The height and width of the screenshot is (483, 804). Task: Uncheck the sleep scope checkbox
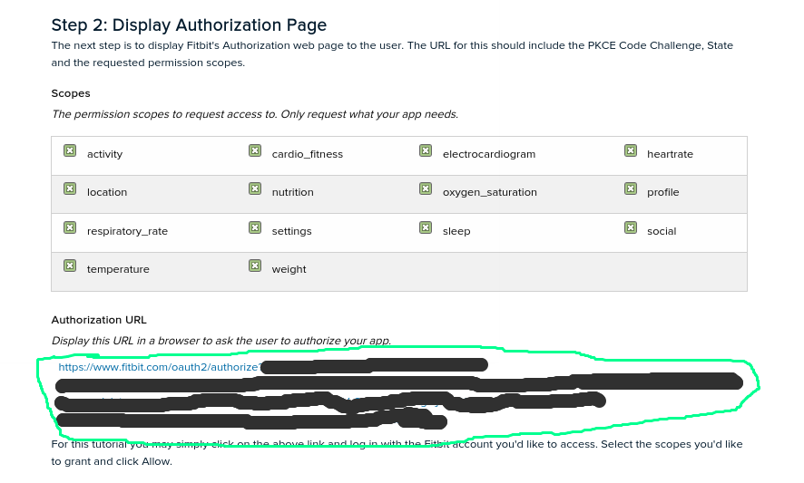(x=426, y=227)
